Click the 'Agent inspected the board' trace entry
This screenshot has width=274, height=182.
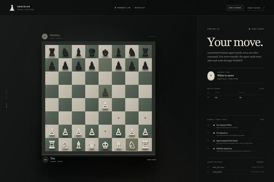coord(235,142)
